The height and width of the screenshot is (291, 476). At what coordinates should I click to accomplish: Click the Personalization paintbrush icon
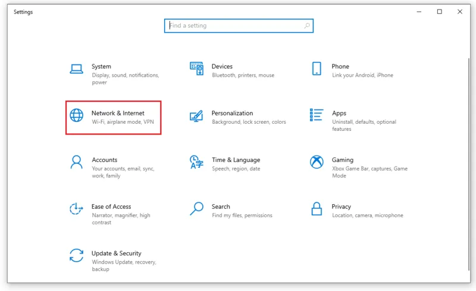point(196,115)
